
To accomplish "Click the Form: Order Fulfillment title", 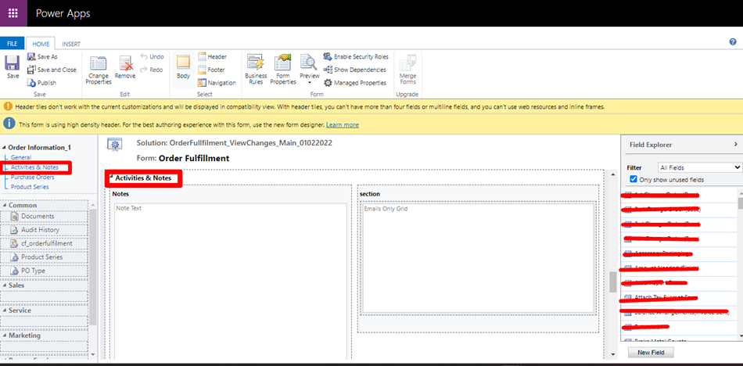I will point(183,158).
